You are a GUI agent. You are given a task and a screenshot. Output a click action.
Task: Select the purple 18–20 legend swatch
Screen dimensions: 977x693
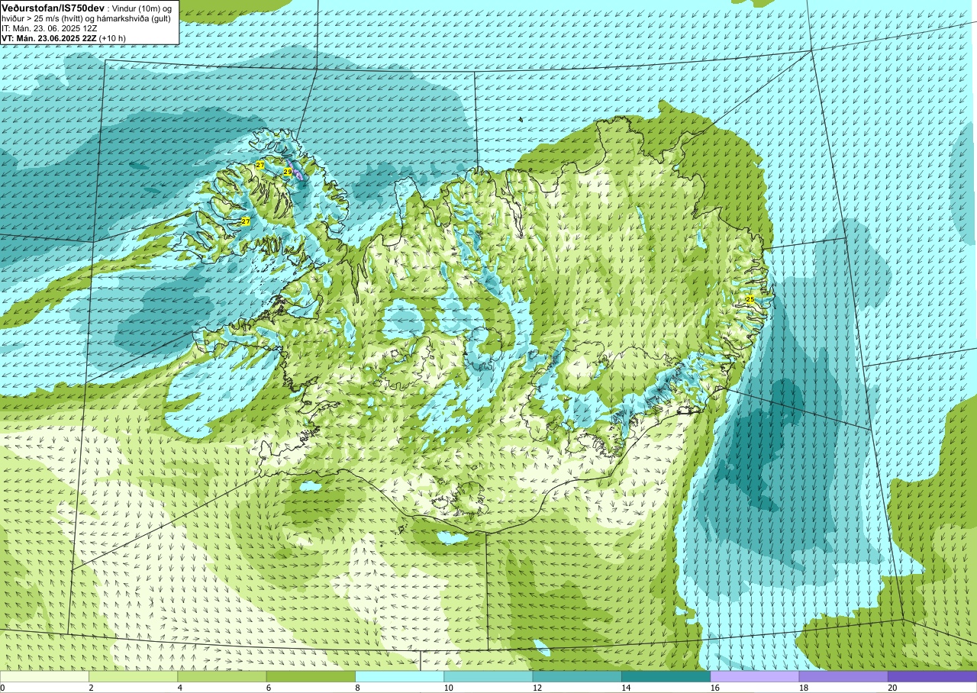843,676
